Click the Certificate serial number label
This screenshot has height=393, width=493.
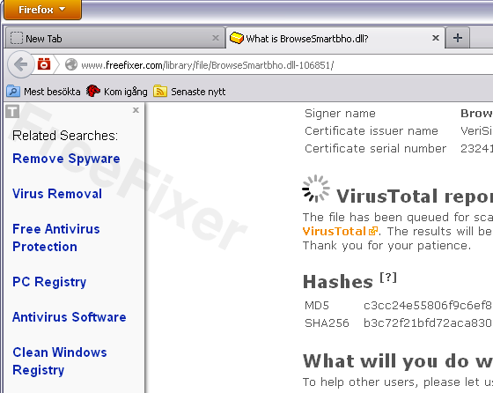pos(375,149)
